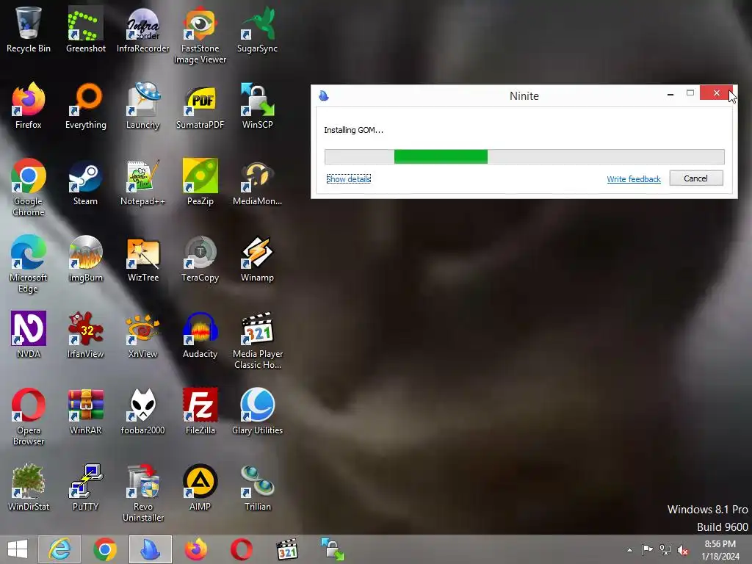Expand Show details in Ninite installer
The height and width of the screenshot is (564, 752).
click(349, 179)
